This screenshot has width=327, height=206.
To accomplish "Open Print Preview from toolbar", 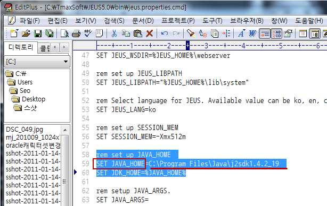I will pyautogui.click(x=64, y=33).
